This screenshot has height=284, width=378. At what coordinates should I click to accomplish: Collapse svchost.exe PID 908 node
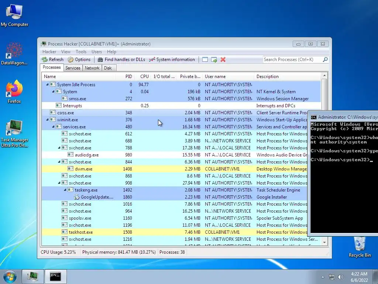59,183
